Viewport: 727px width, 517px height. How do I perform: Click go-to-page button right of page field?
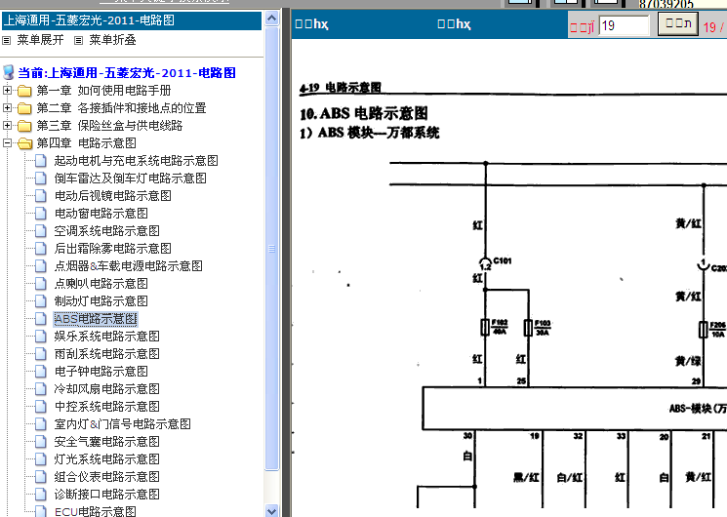point(678,24)
